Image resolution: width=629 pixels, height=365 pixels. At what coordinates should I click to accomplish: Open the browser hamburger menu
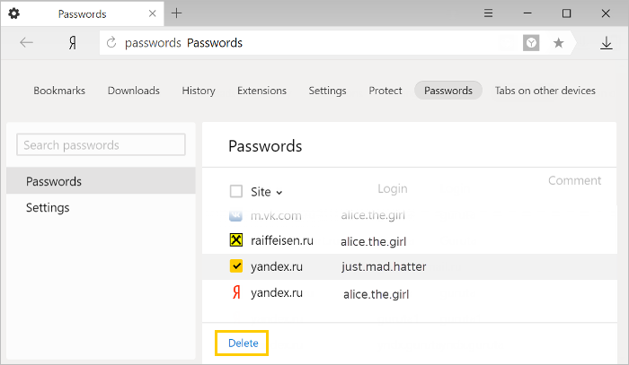[x=488, y=13]
